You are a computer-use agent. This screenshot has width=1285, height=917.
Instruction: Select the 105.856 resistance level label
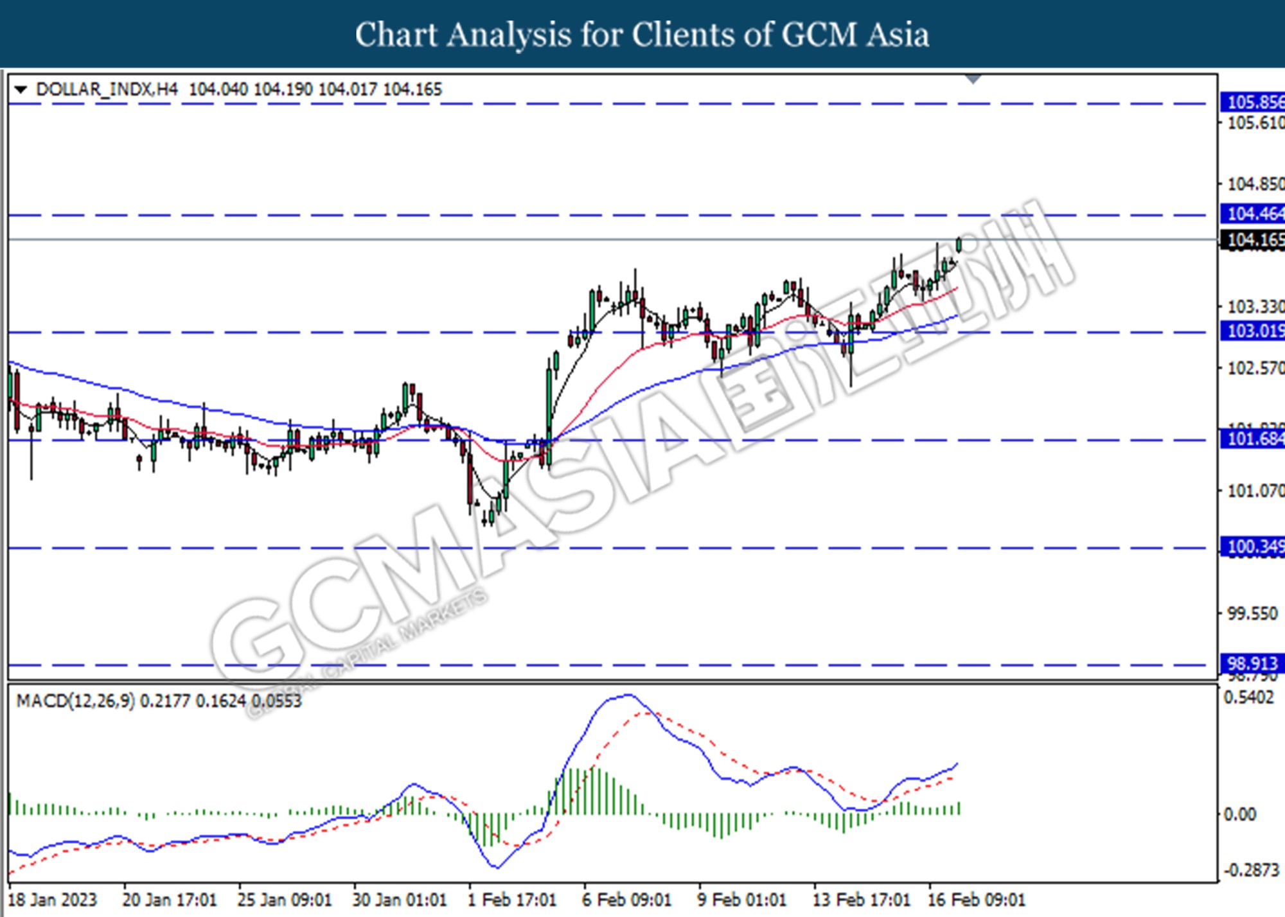coord(1253,102)
